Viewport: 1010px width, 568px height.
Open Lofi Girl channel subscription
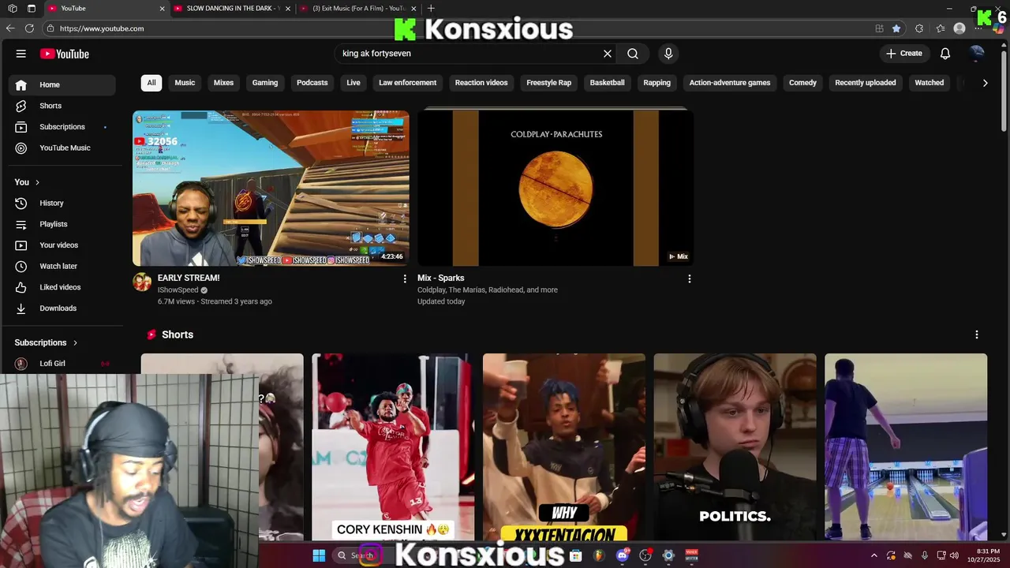(62, 364)
